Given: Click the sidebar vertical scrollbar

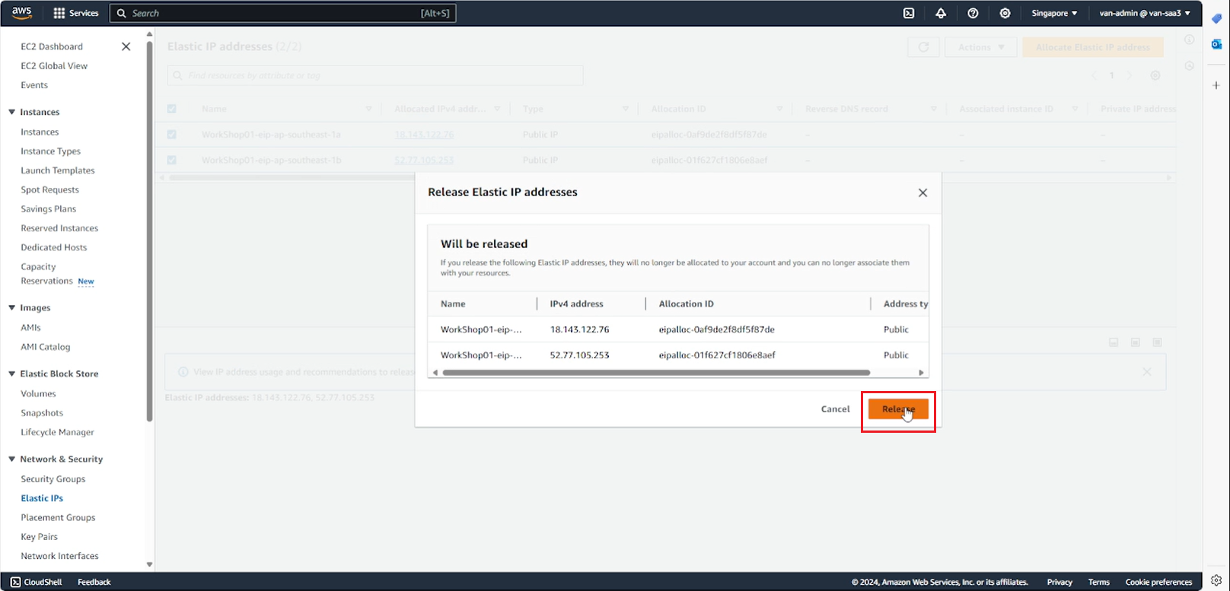Looking at the screenshot, I should tap(149, 232).
